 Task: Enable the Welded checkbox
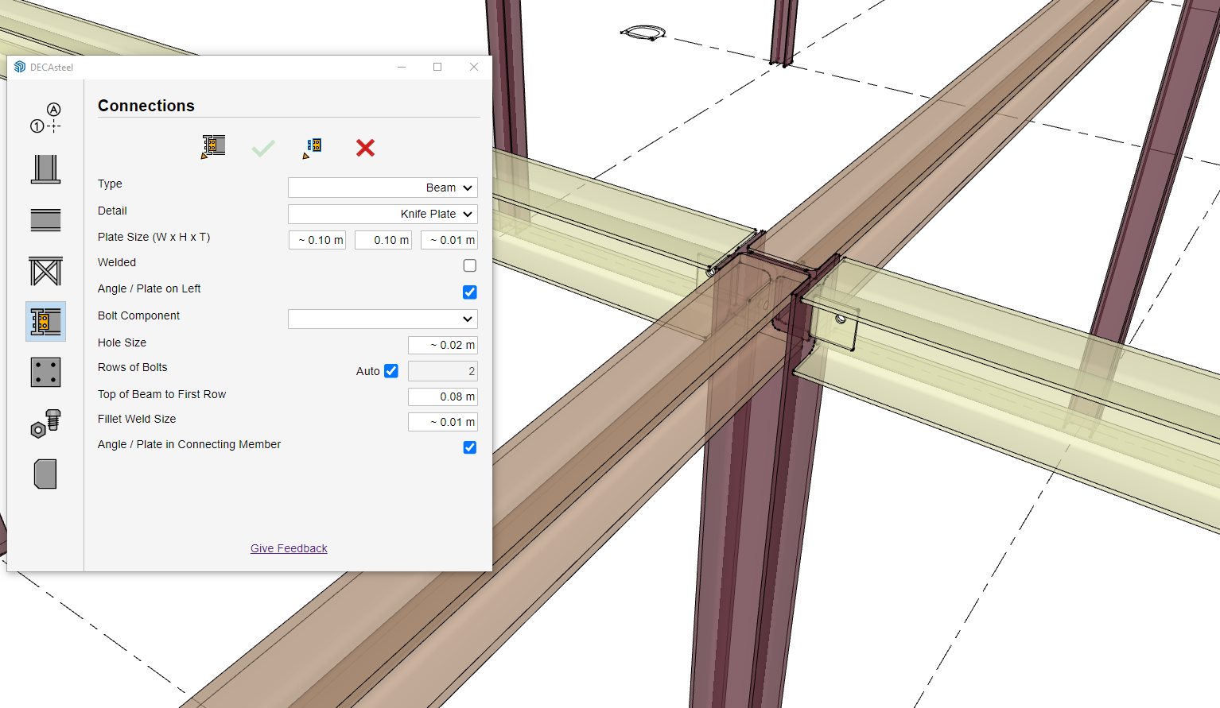tap(470, 265)
